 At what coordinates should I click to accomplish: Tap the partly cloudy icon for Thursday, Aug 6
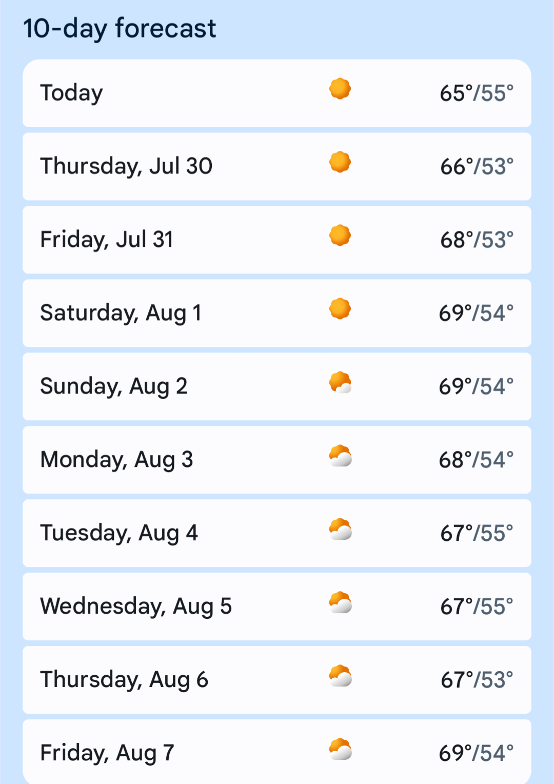[x=341, y=676]
